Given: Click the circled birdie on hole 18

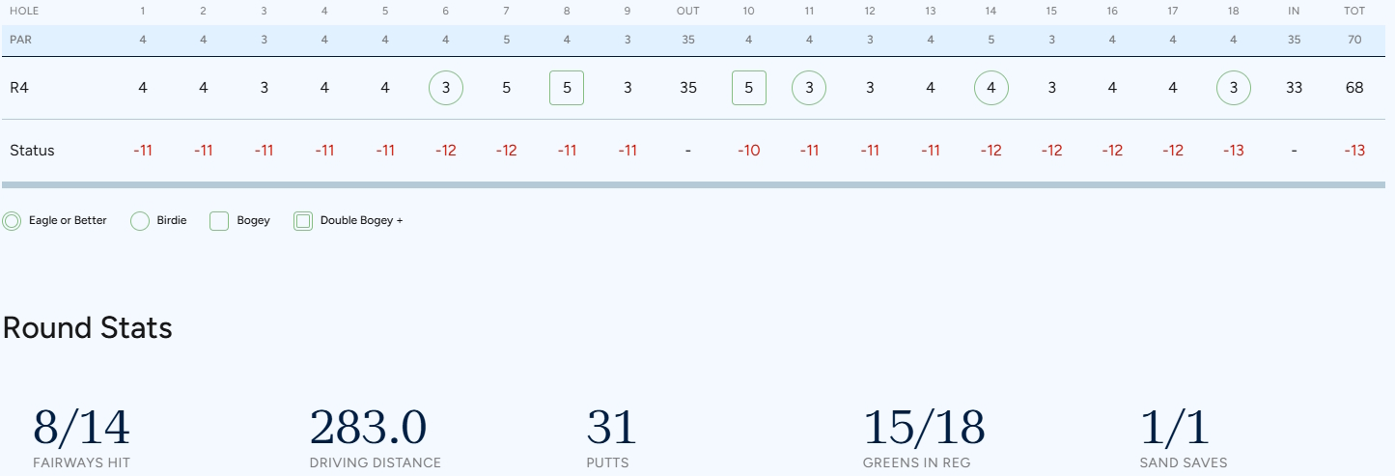Looking at the screenshot, I should (x=1234, y=88).
